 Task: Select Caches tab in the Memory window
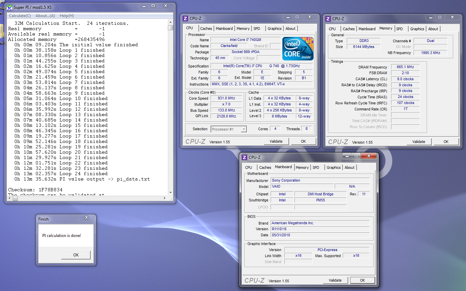(x=349, y=29)
